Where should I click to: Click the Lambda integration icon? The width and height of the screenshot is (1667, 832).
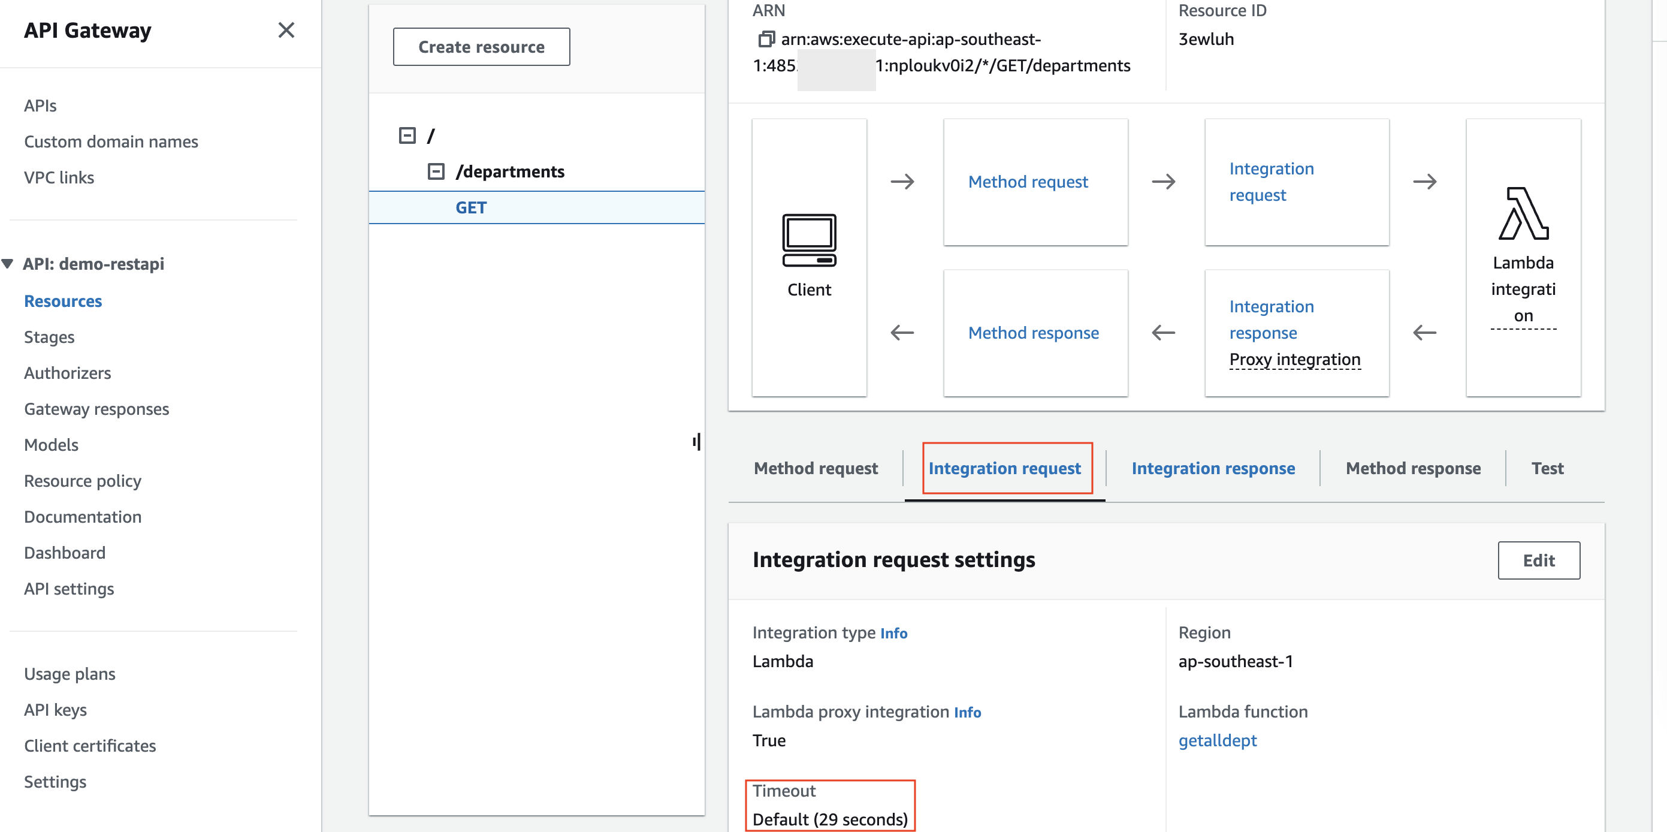point(1523,215)
